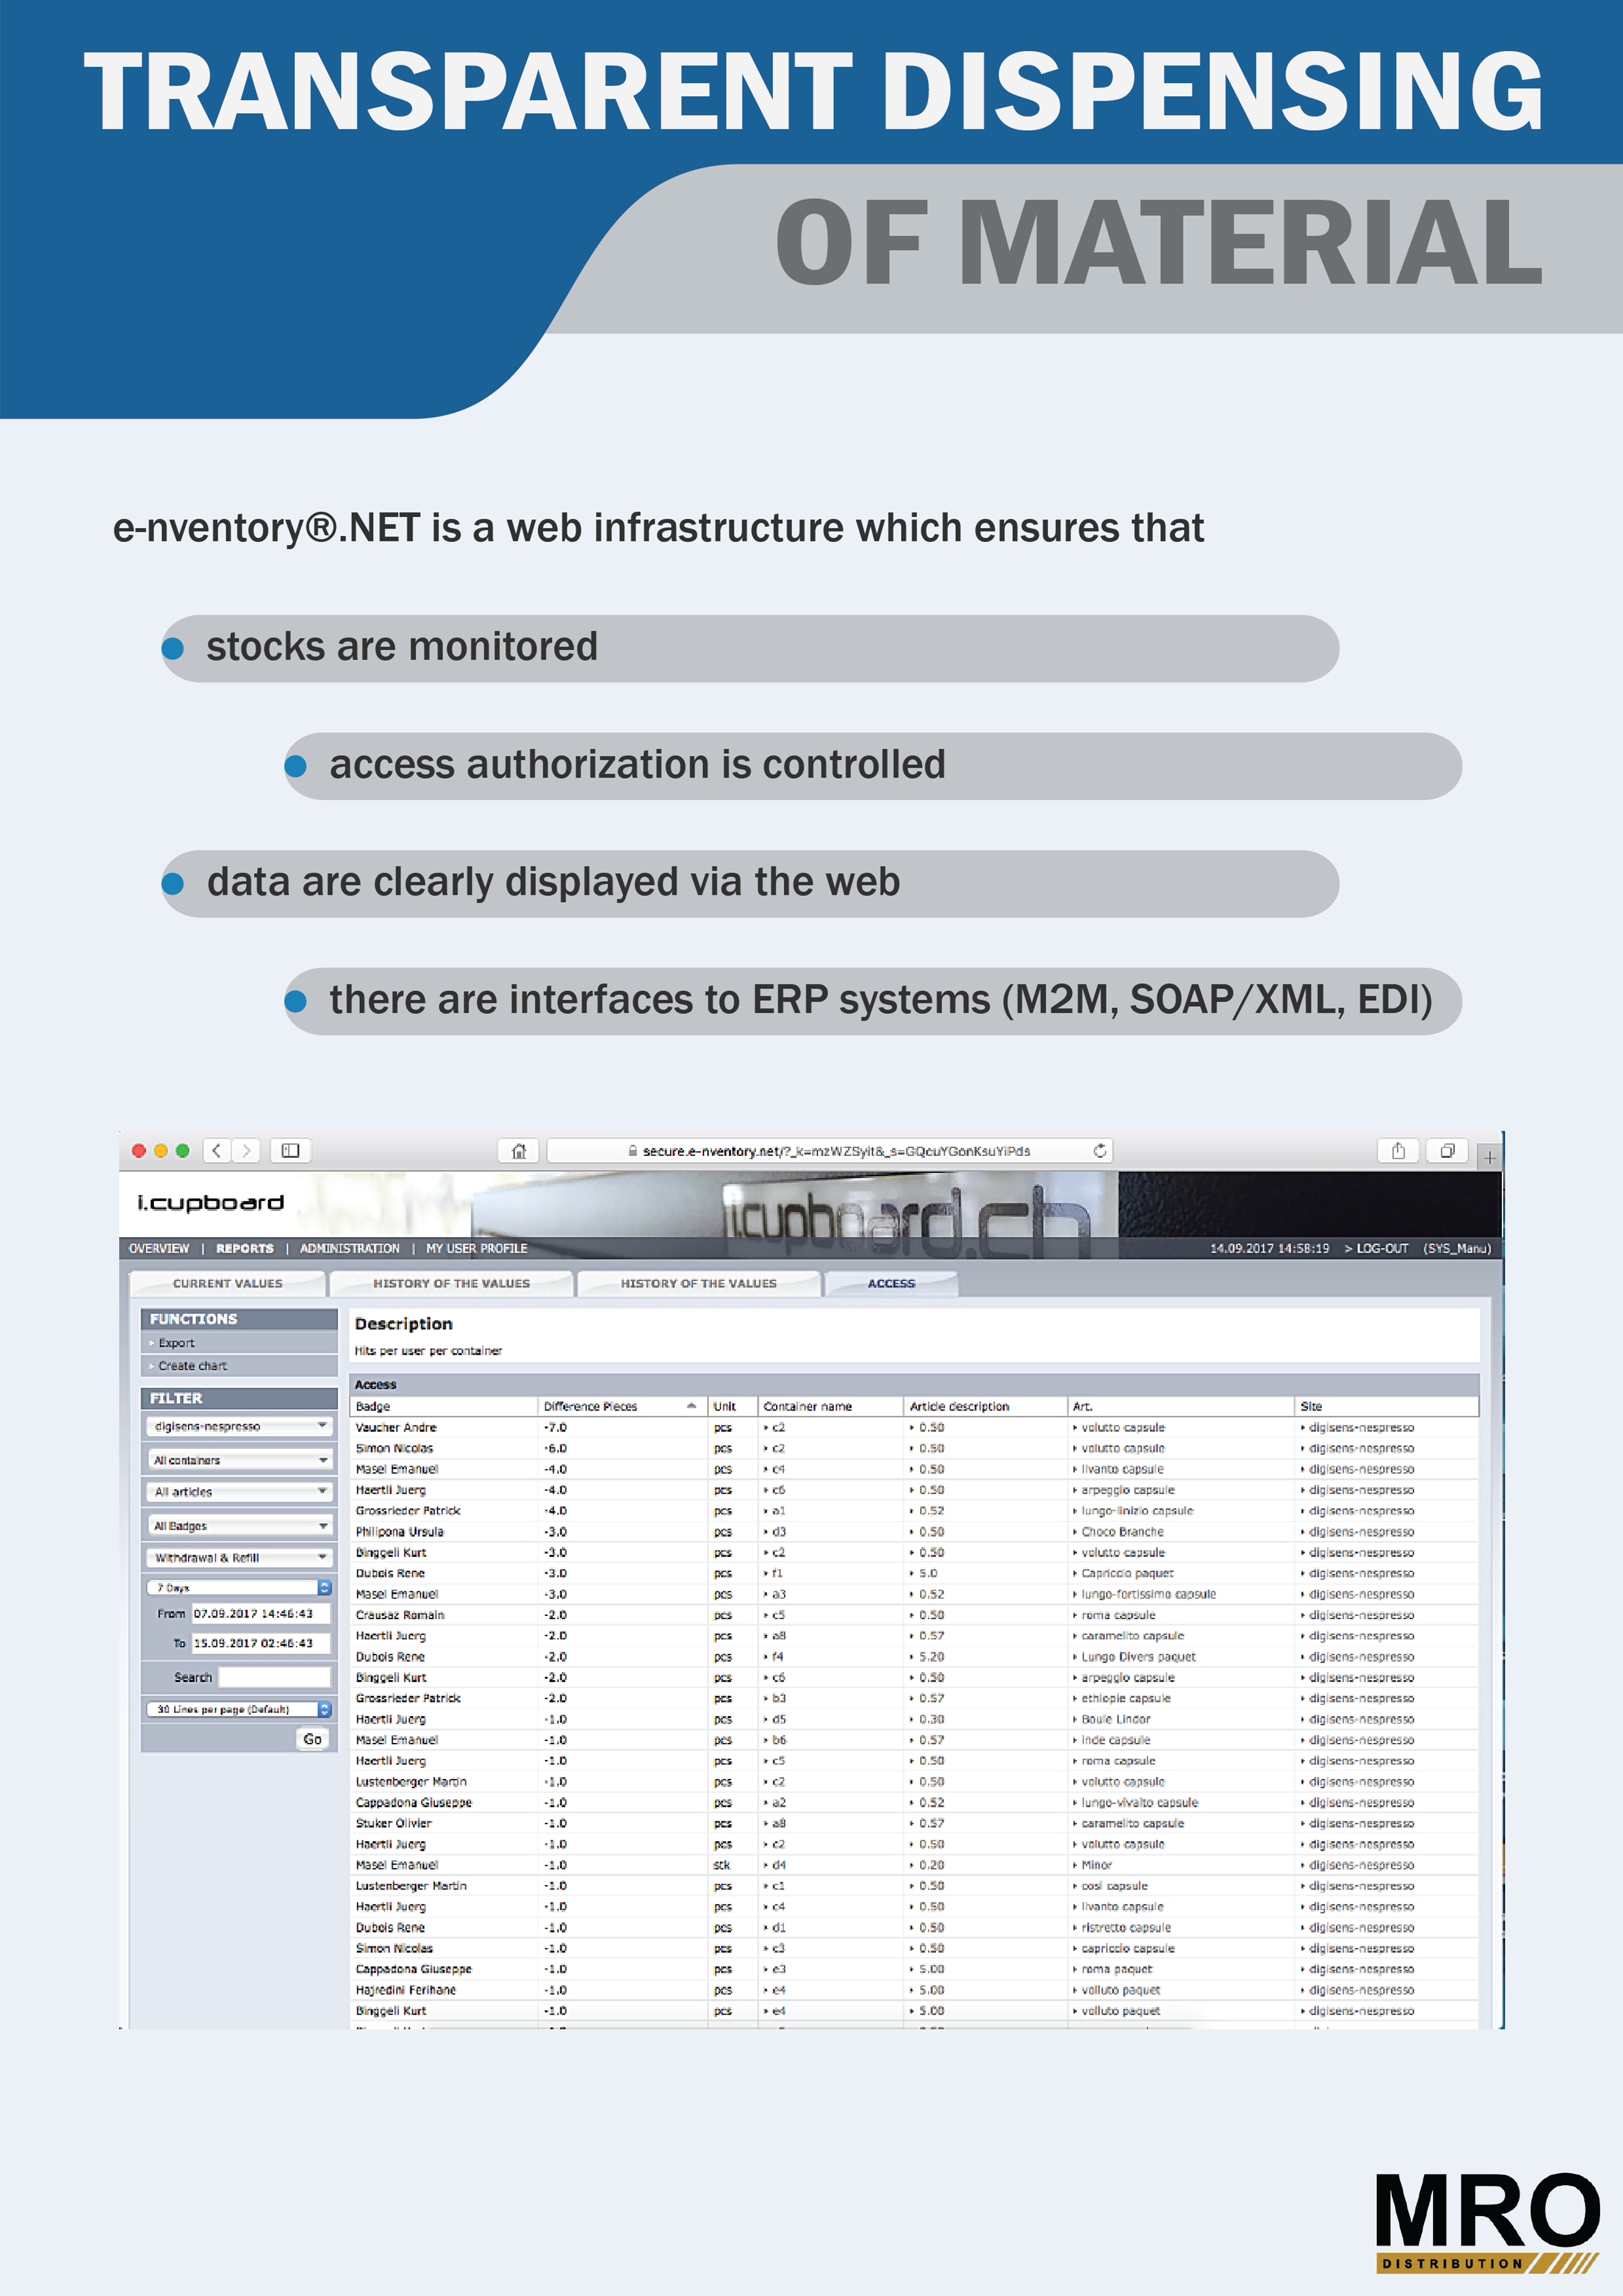
Task: Open container a1 link
Action: pyautogui.click(x=778, y=1511)
